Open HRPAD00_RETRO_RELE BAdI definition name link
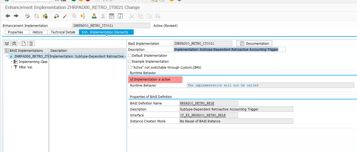 pos(197,103)
